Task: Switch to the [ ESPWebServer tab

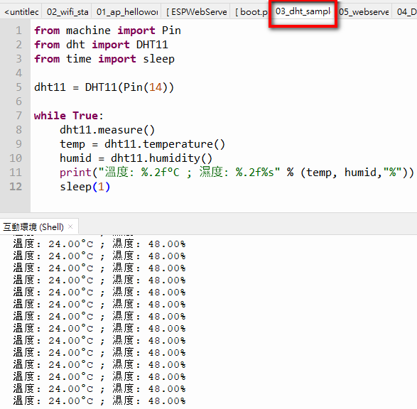Action: pyautogui.click(x=196, y=11)
